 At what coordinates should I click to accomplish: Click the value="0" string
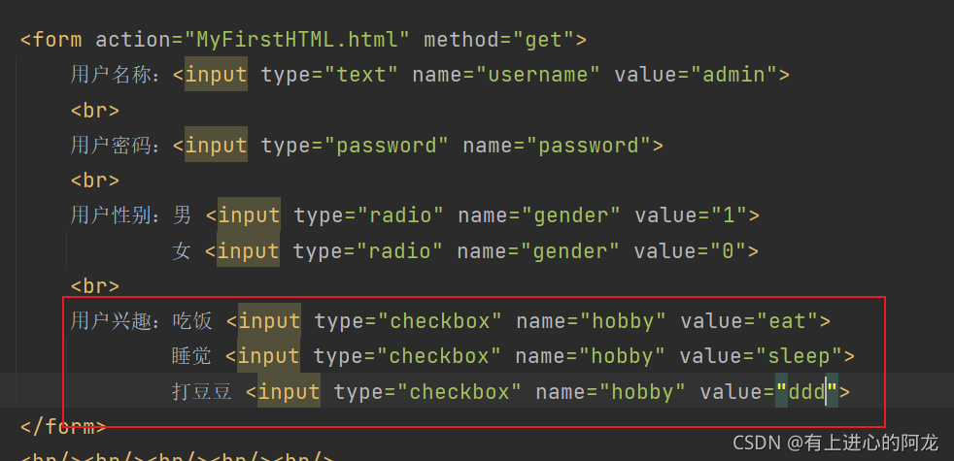728,251
